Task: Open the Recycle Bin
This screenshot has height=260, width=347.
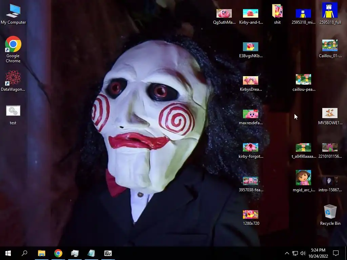Action: (x=330, y=215)
